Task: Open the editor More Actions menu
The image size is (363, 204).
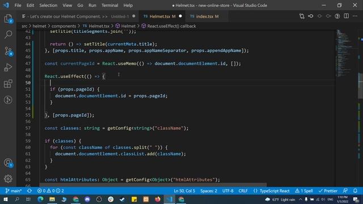Action: tap(355, 16)
